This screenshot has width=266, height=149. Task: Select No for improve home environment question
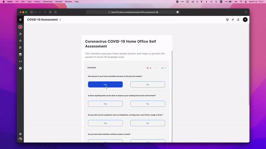[x=148, y=104]
